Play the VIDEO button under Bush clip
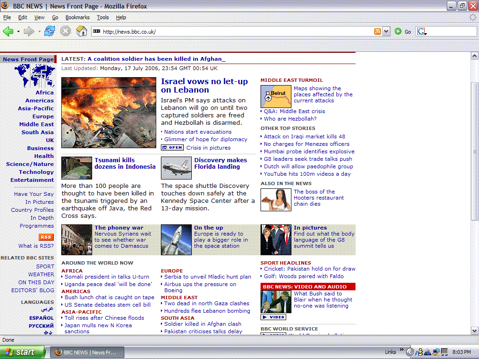 pyautogui.click(x=273, y=317)
